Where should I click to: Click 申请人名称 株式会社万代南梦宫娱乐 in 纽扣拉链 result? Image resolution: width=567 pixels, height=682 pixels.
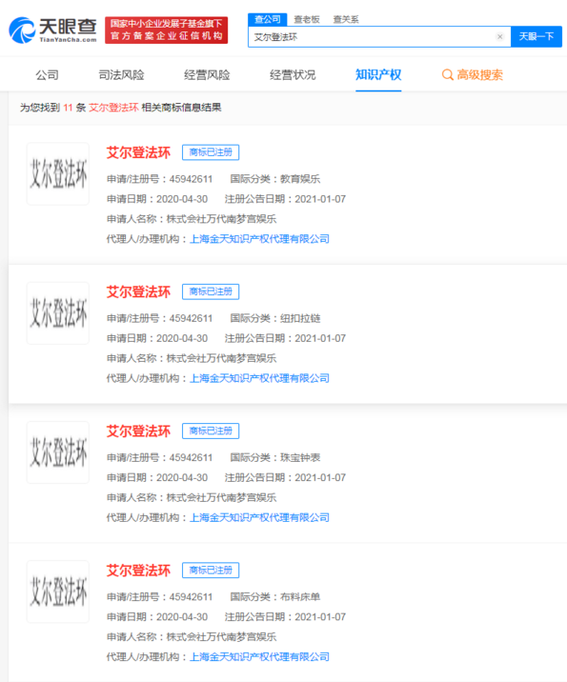coord(192,358)
